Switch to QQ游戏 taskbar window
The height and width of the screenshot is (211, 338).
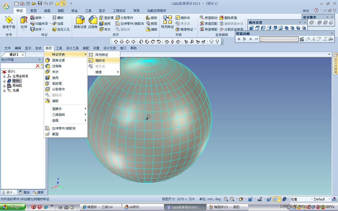143,207
